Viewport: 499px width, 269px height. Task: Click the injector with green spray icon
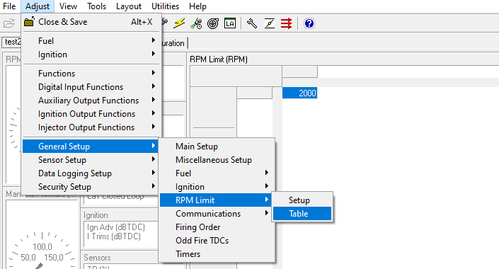[x=196, y=23]
